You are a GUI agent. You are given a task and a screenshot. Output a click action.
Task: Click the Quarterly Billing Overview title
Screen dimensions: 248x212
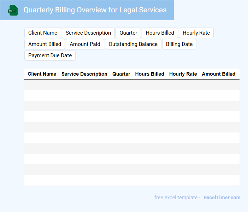point(95,10)
